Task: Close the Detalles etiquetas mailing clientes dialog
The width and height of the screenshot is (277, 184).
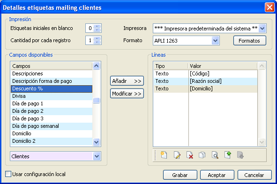Action: coord(270,7)
